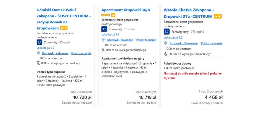Click the three-star rating icon for Apartament Krupówki 36/8

[x=106, y=15]
